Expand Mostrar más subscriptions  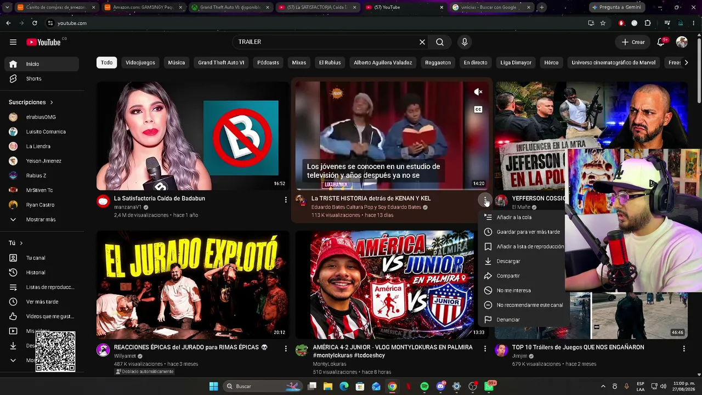[42, 219]
